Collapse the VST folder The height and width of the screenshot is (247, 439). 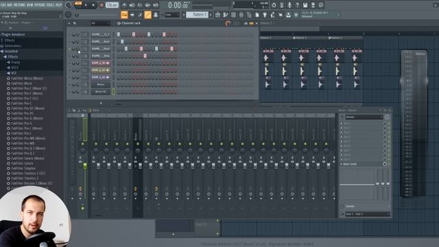pos(12,73)
